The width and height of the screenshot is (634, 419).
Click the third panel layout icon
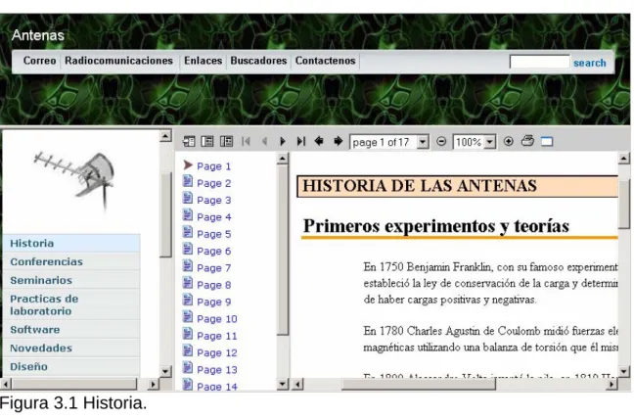point(226,142)
